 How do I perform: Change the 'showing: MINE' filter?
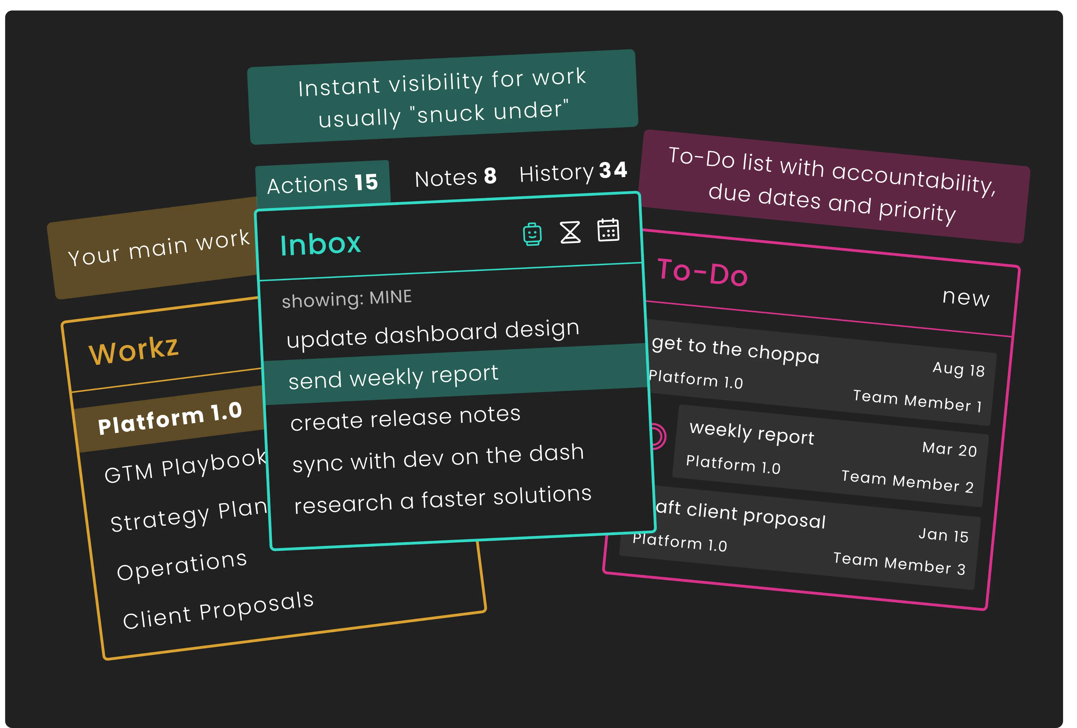(x=347, y=299)
